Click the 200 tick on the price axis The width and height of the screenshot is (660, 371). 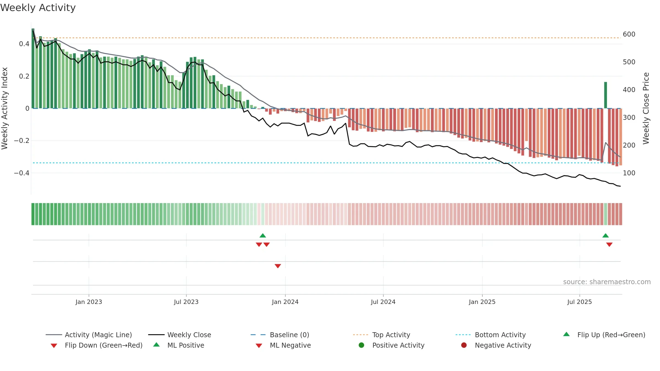629,145
